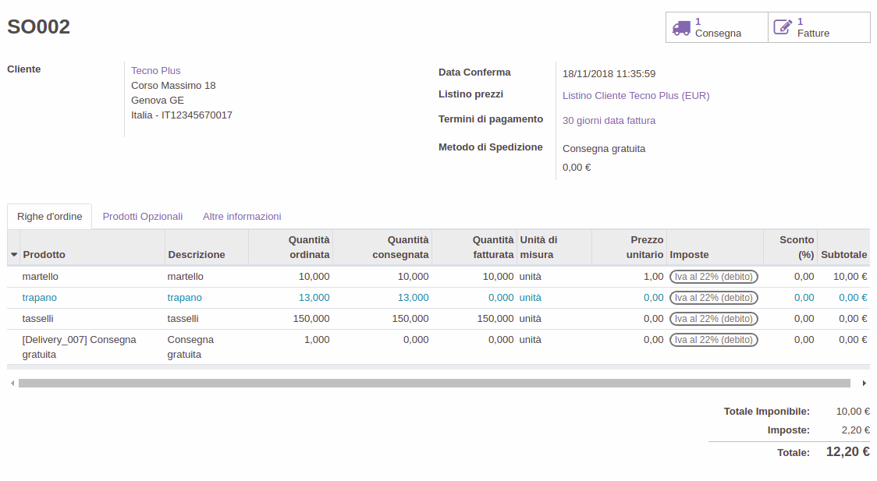Click Iva al 22% tag in delivery row
Screen dimensions: 877x481
(x=714, y=340)
